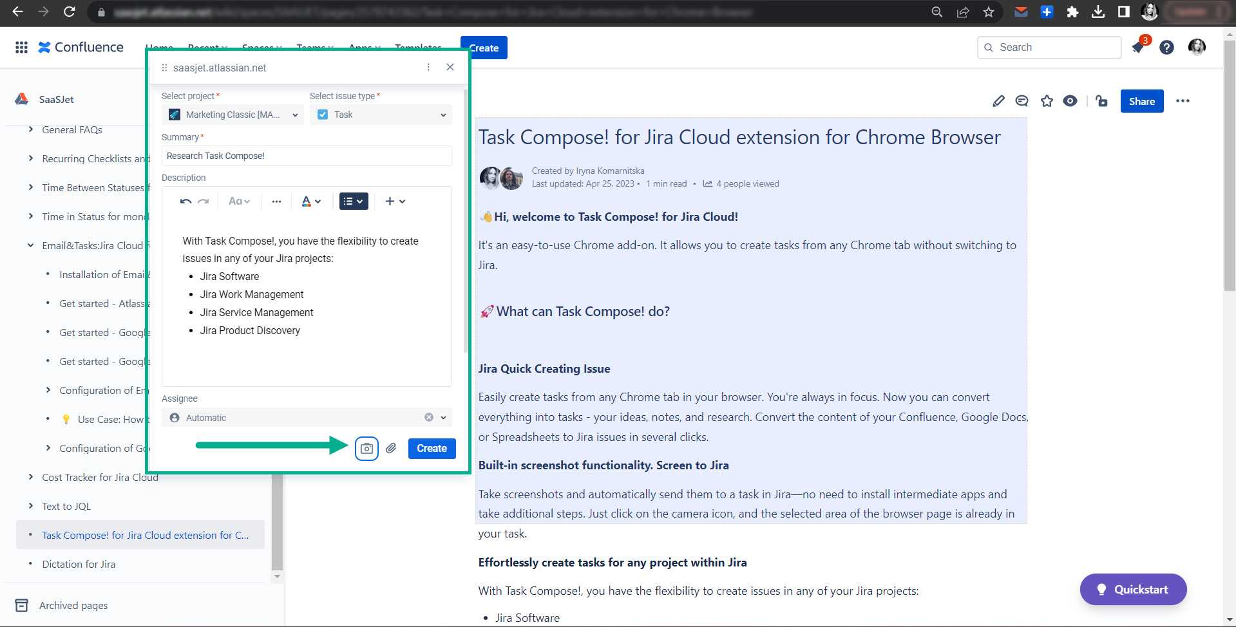Expand the Cost Tracker for Jira Cloud section

[30, 477]
